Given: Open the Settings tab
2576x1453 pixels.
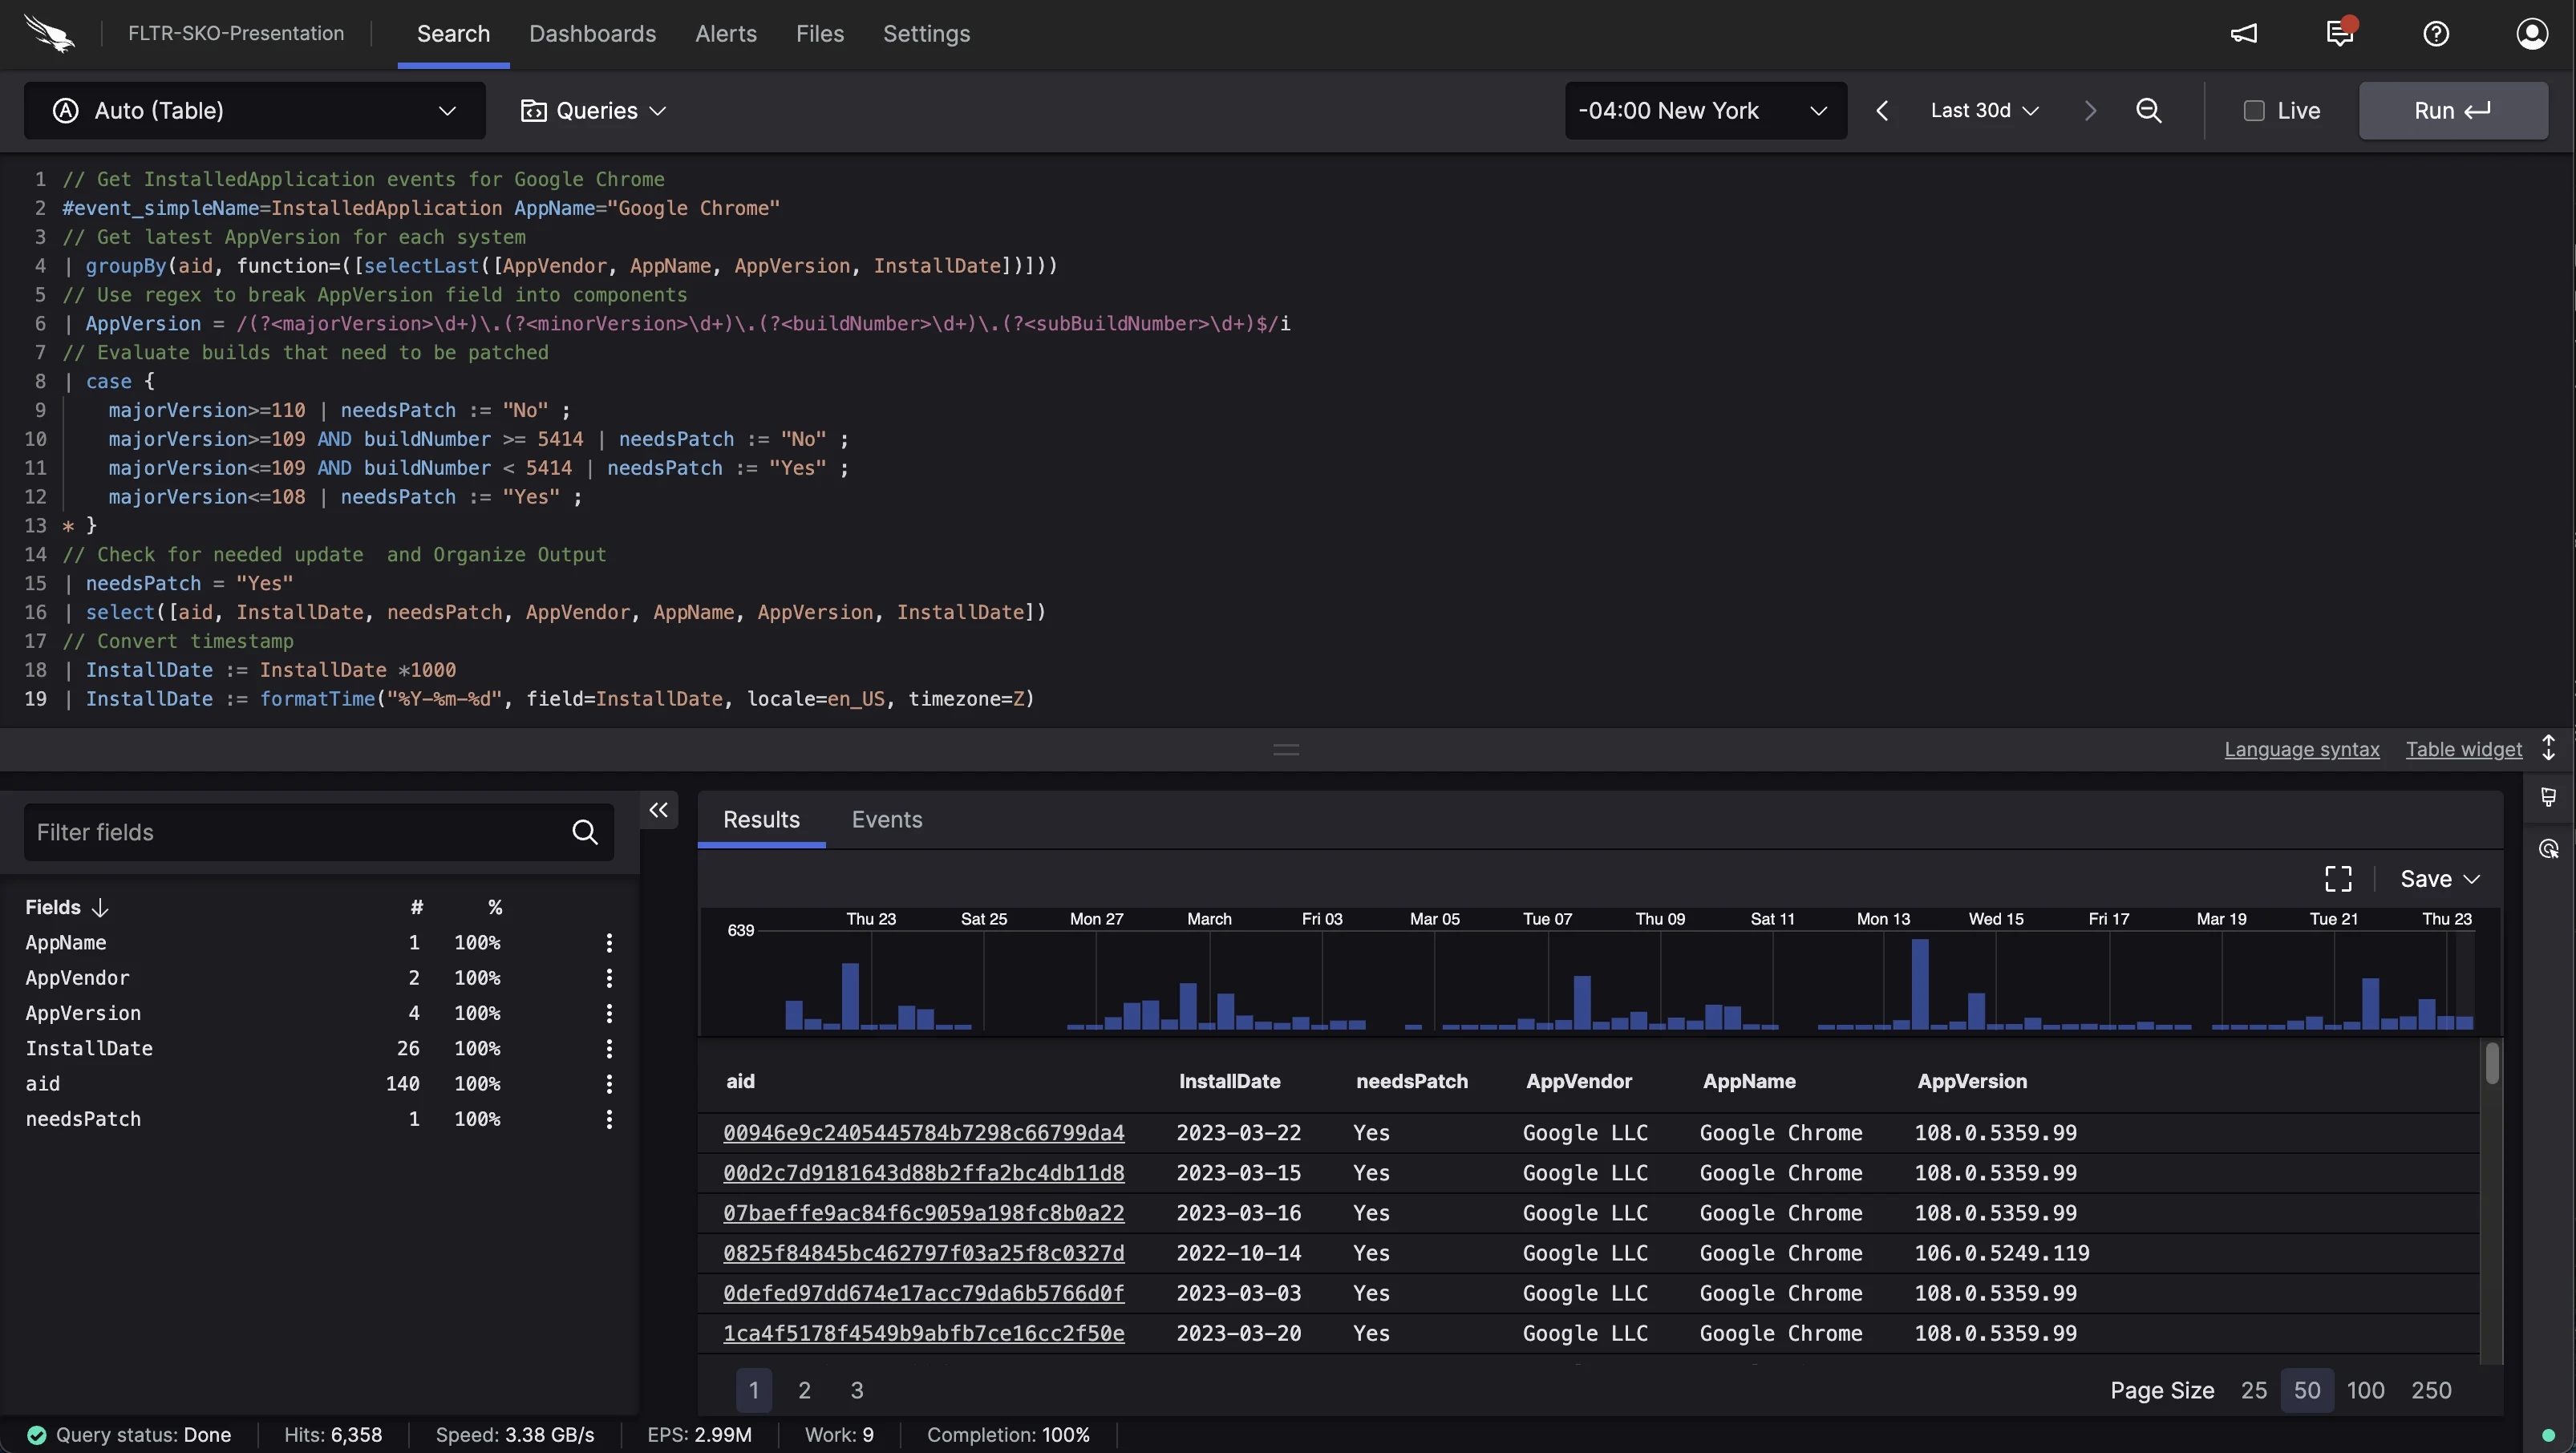Looking at the screenshot, I should coord(926,33).
